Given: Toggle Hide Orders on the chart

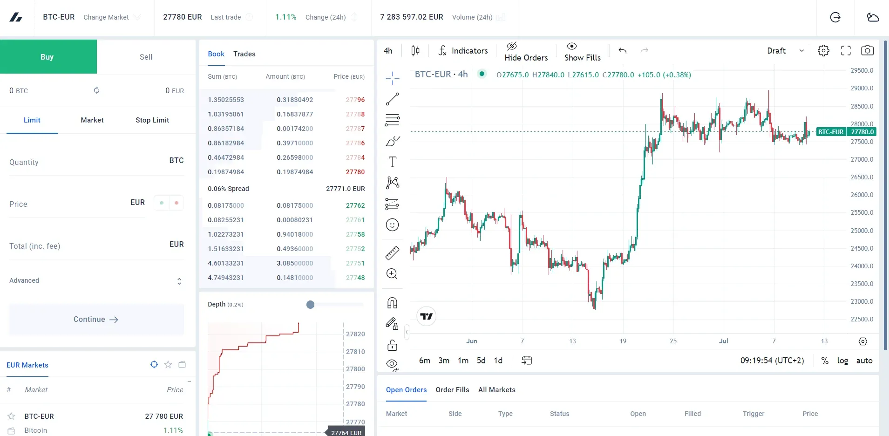Looking at the screenshot, I should coord(525,51).
